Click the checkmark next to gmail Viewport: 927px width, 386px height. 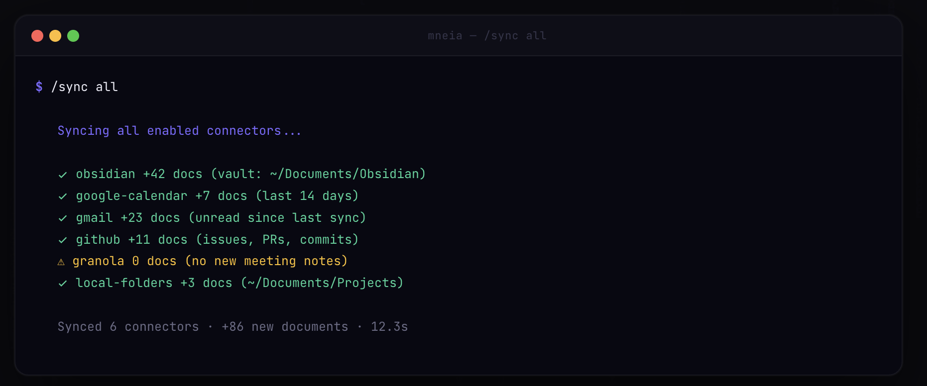point(63,218)
